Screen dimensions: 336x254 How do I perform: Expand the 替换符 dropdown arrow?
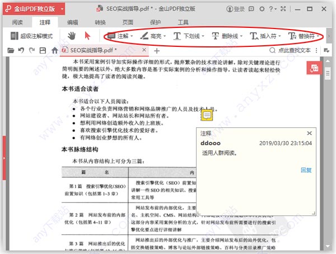[318, 36]
